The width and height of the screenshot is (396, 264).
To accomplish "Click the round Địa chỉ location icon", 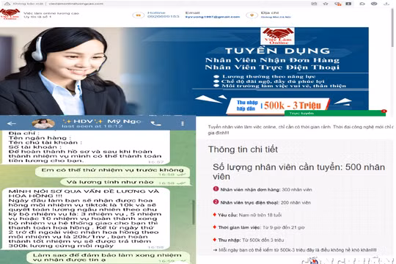I will click(x=252, y=15).
